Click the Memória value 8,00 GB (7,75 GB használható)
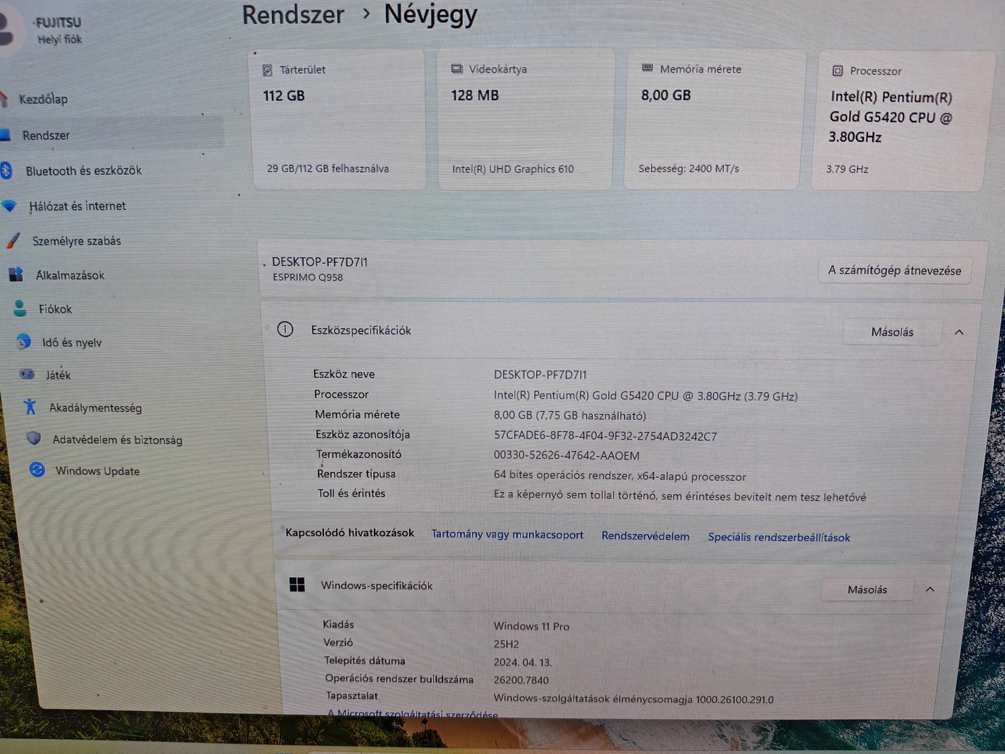The width and height of the screenshot is (1005, 754). (570, 415)
